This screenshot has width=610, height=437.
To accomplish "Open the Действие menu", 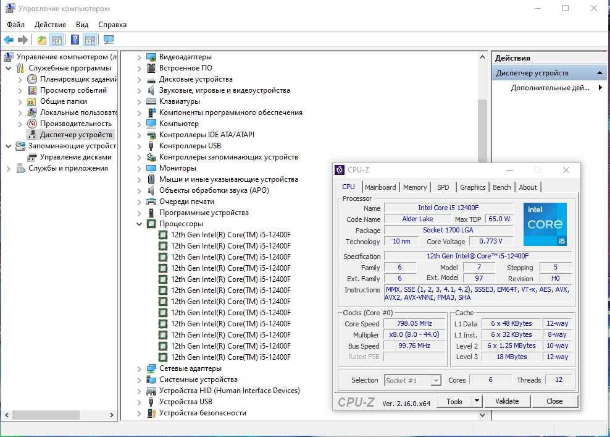I will tap(50, 25).
